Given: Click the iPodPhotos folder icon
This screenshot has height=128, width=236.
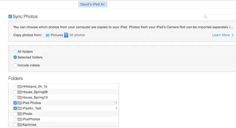Looking at the screenshot, I should tap(20, 119).
